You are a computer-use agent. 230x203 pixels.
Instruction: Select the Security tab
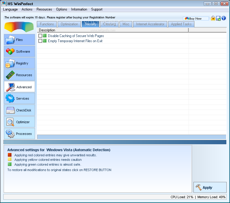pyautogui.click(x=91, y=24)
